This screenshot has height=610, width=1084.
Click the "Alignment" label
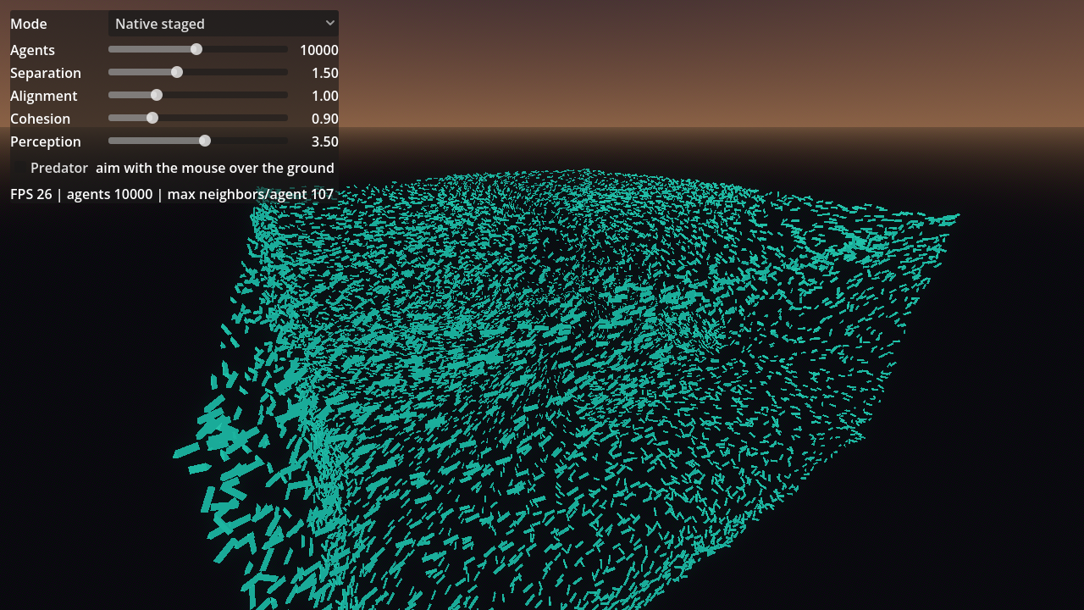point(44,96)
